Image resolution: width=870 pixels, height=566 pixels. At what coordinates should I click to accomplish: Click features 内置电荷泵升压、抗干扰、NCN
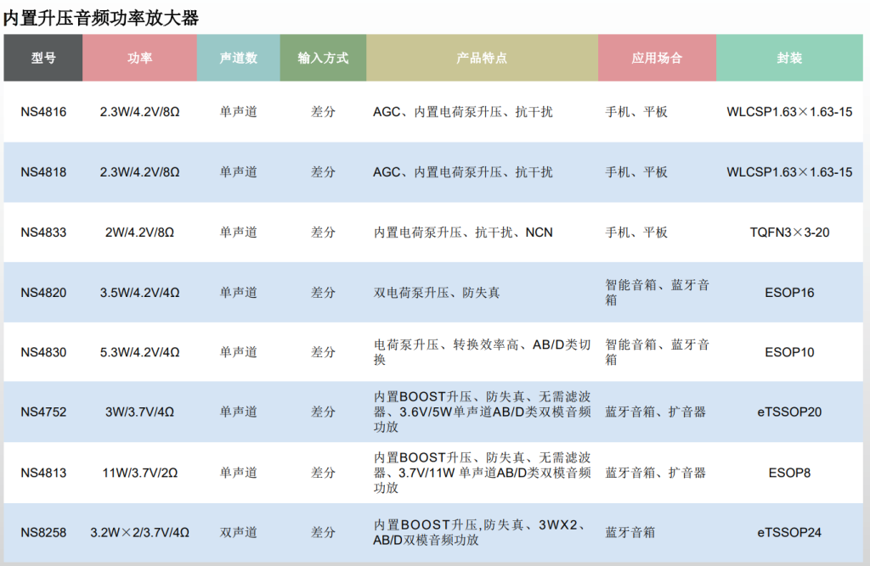coord(463,233)
